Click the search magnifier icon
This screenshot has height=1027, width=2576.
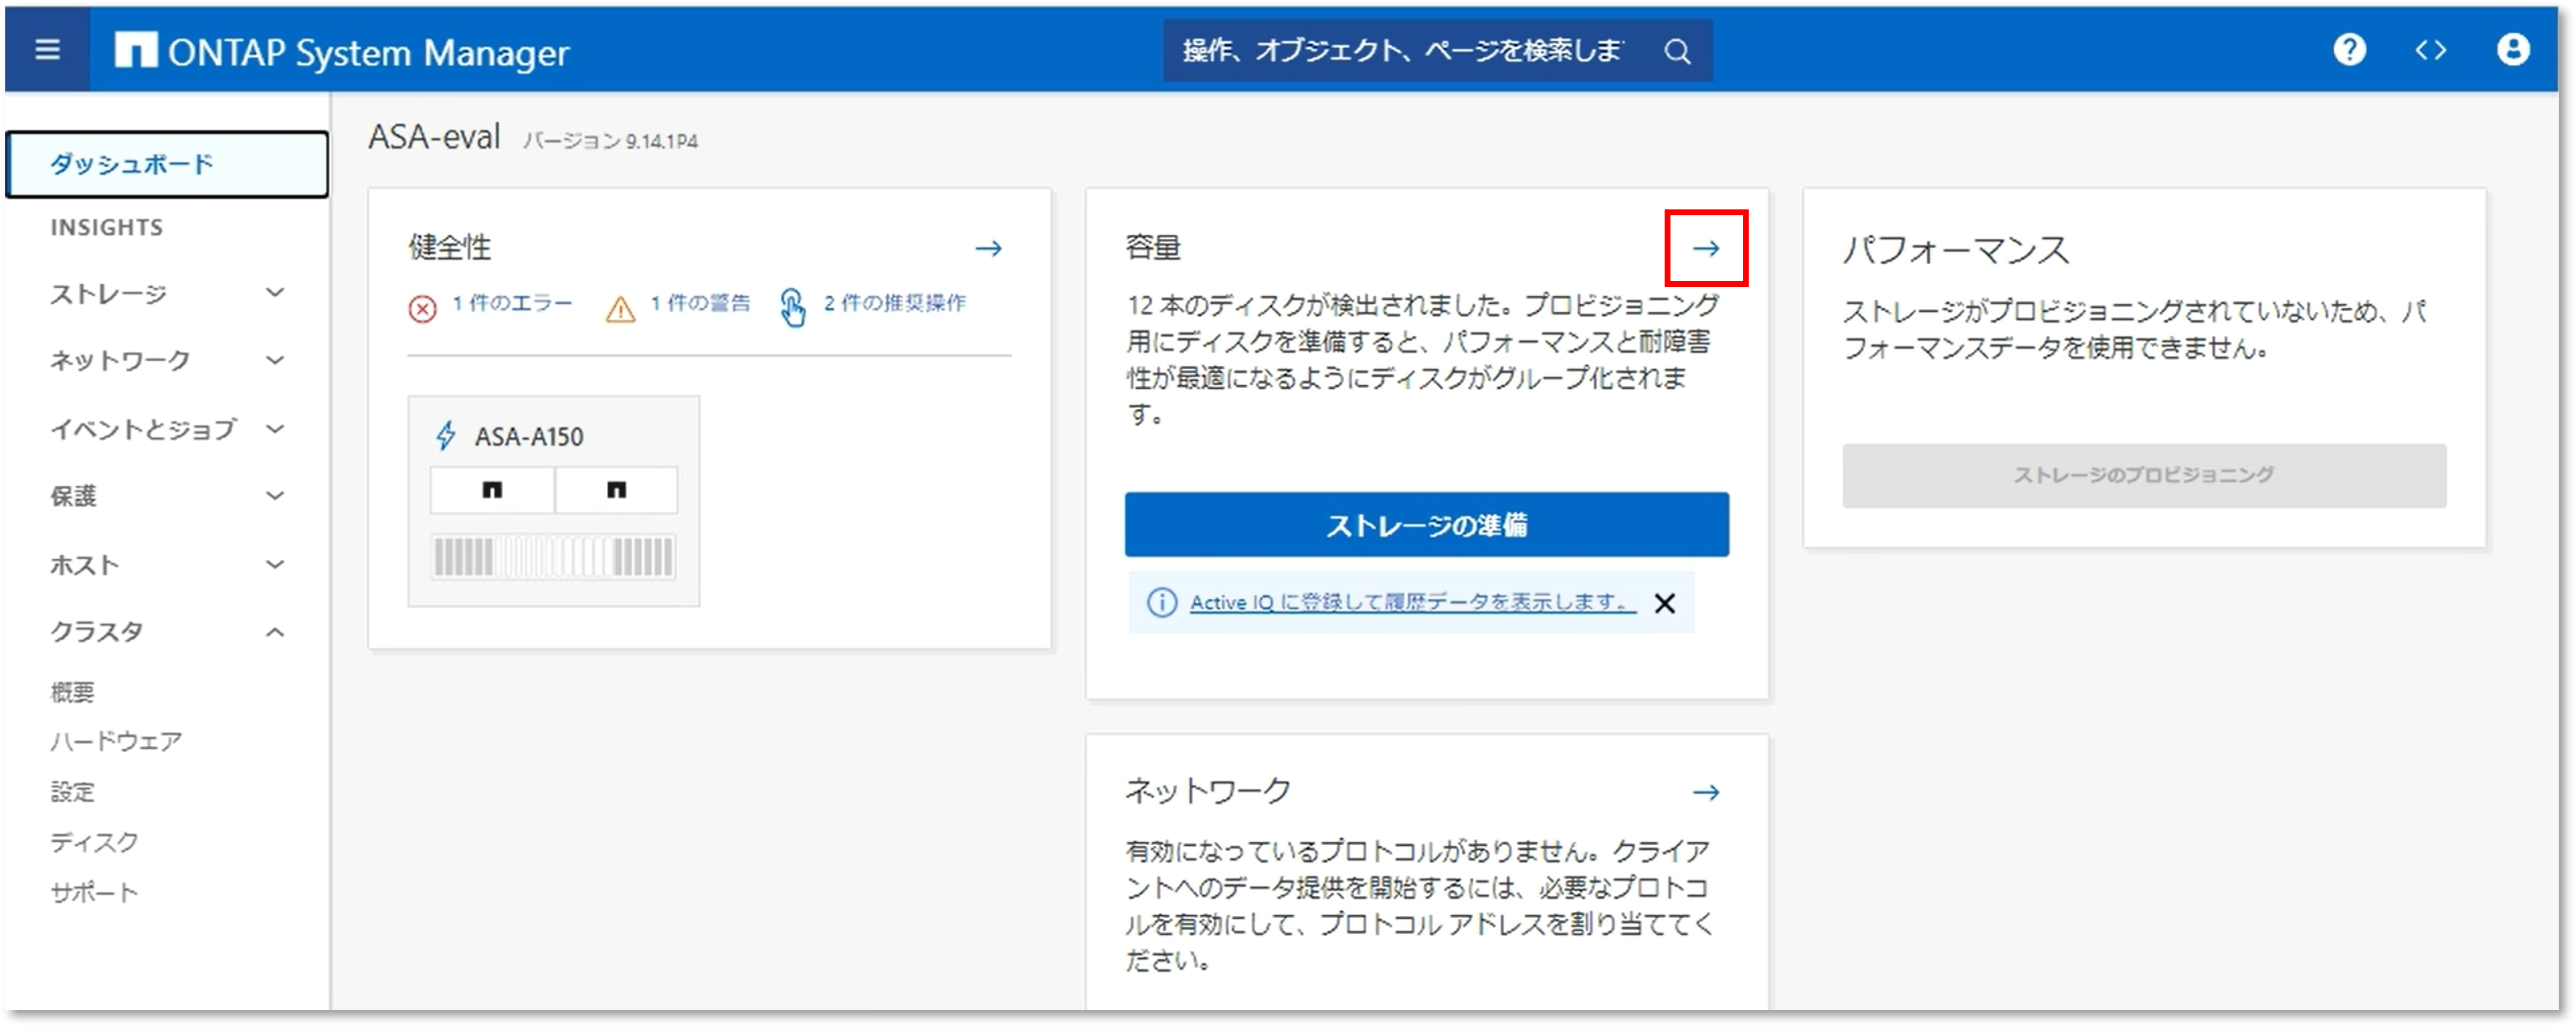(x=1677, y=52)
